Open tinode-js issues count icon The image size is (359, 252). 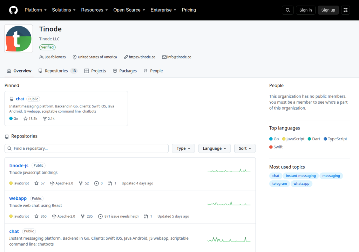[99, 183]
